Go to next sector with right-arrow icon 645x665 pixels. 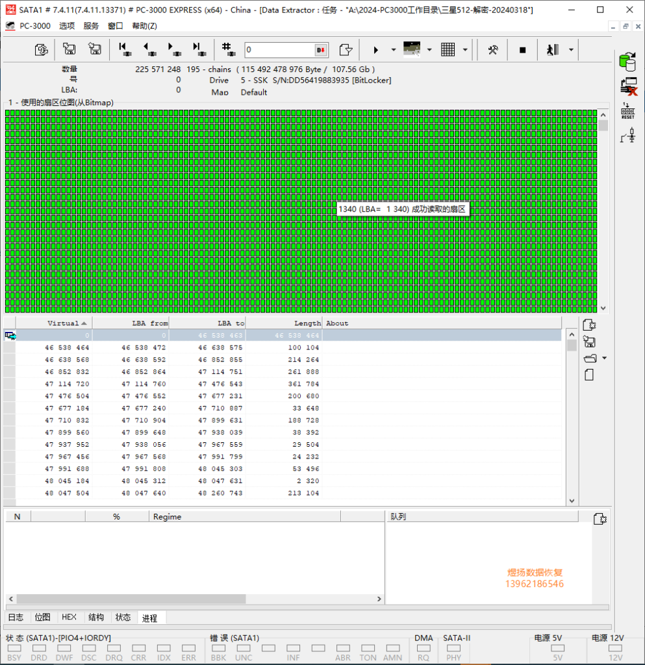click(174, 49)
